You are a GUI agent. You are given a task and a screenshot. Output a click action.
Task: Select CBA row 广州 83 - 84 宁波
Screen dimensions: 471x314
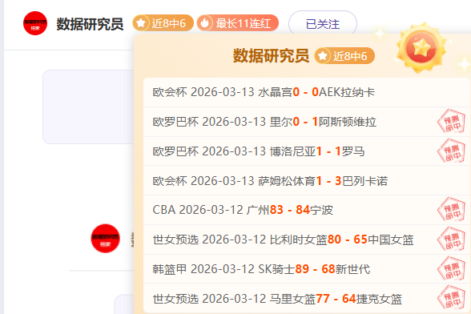pos(306,210)
